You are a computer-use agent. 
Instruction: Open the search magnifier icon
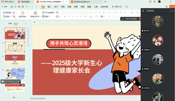(126, 7)
